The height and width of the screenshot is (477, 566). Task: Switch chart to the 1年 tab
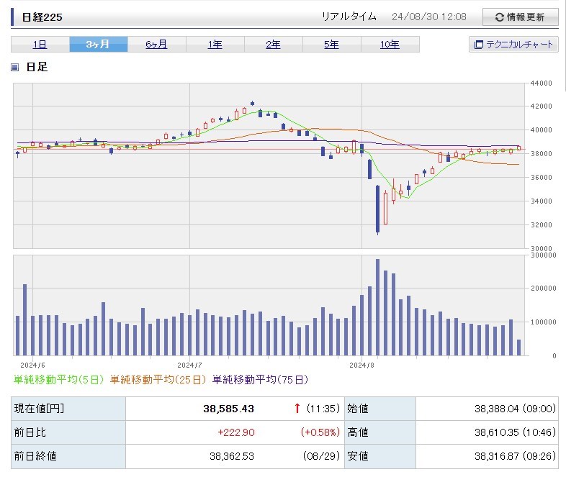click(x=215, y=45)
